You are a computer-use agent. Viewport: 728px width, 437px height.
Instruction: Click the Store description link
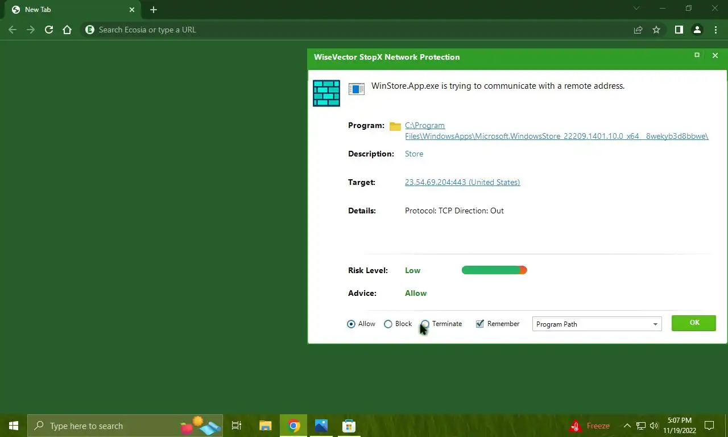(414, 154)
